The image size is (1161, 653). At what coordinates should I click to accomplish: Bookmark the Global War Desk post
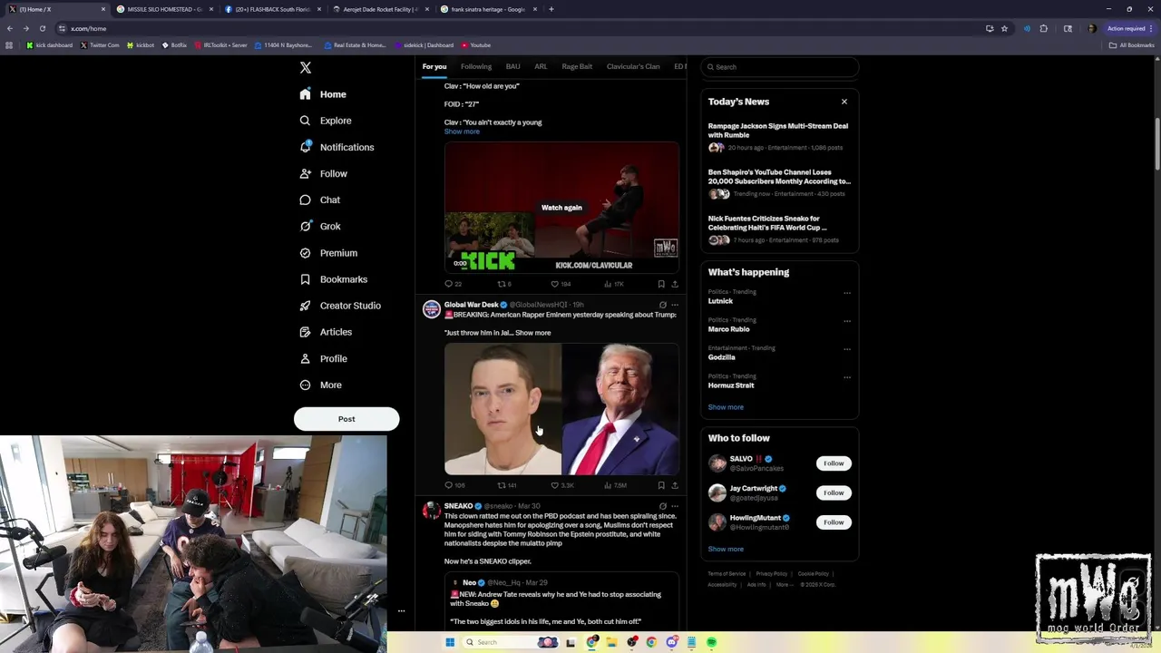pyautogui.click(x=661, y=486)
